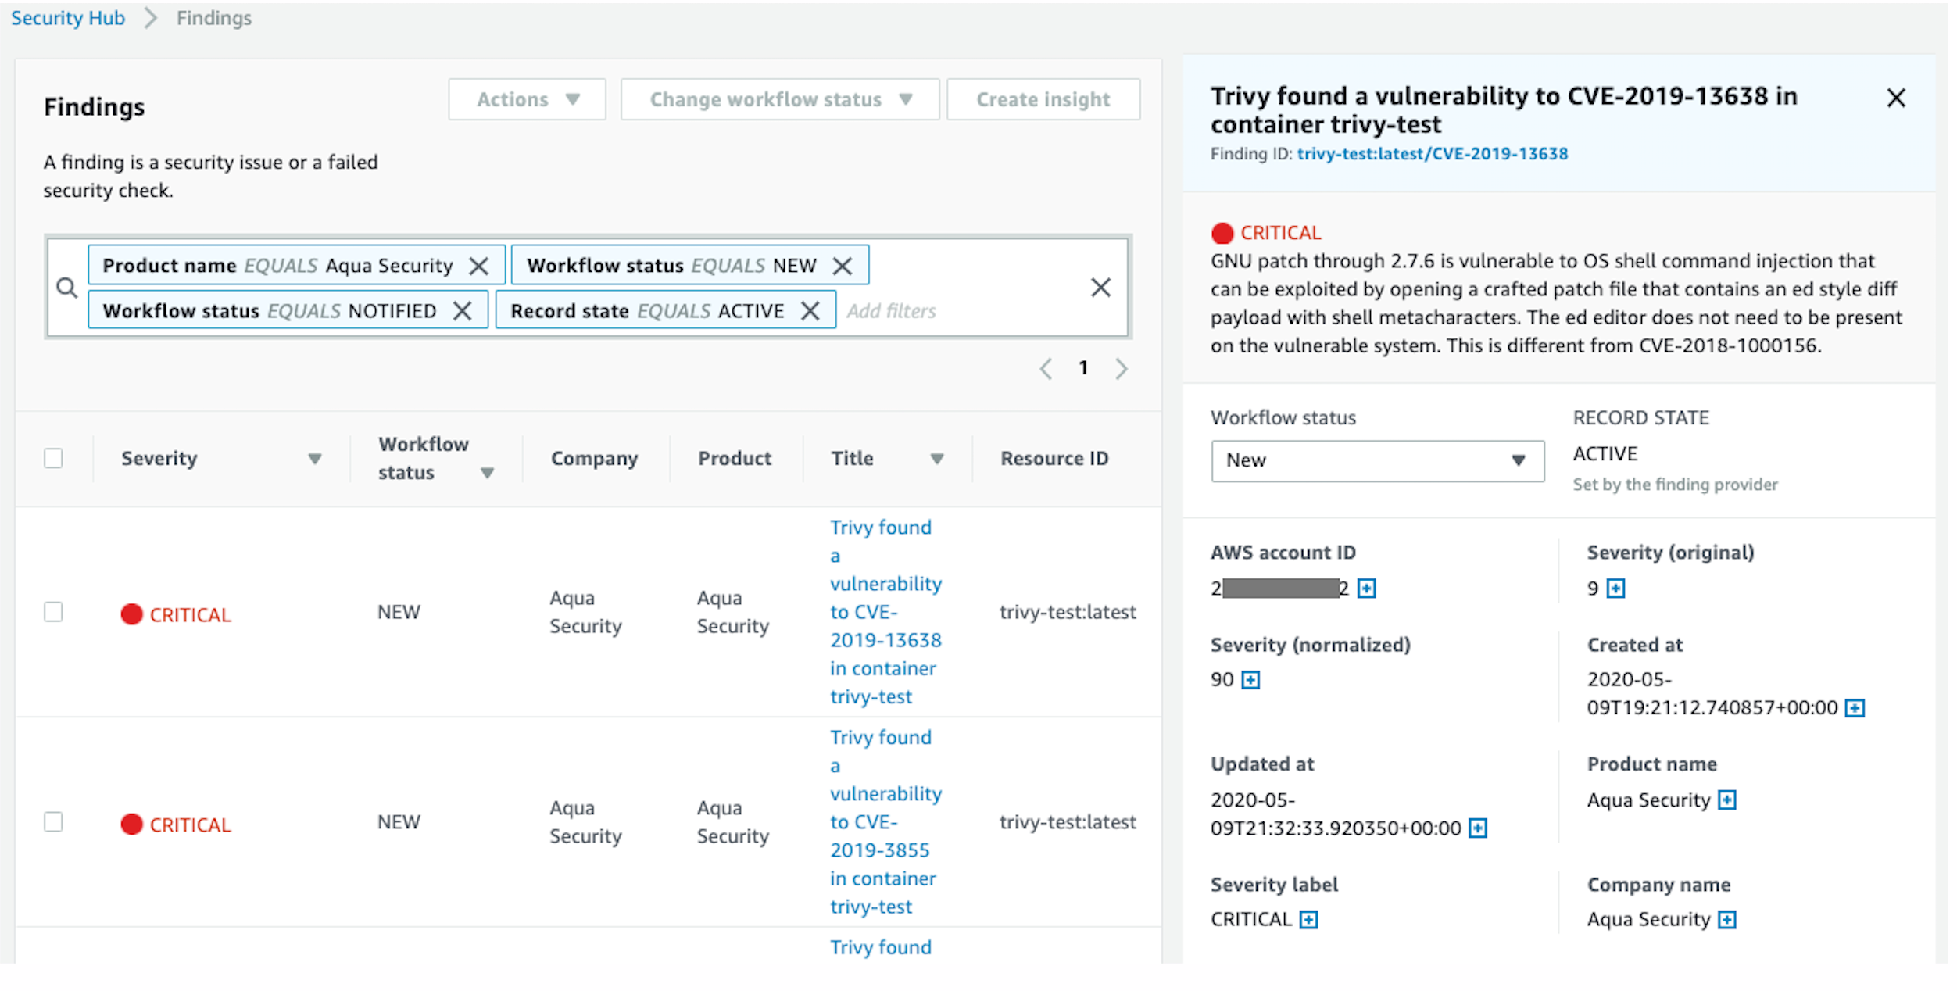Copy the Severity label CRITICAL value
Image resolution: width=1957 pixels, height=991 pixels.
(1308, 919)
